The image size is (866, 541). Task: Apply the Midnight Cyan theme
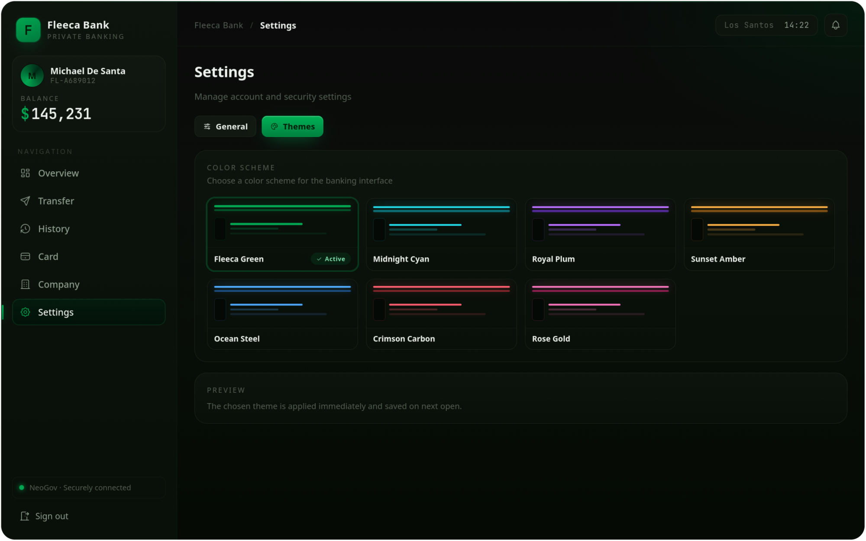tap(441, 234)
